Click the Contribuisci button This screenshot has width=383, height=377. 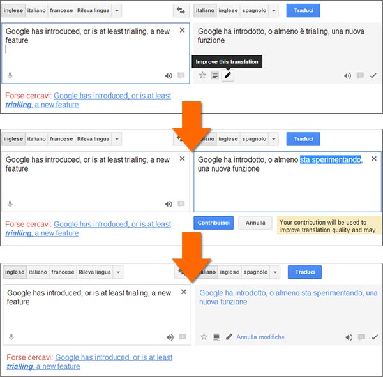pyautogui.click(x=213, y=223)
